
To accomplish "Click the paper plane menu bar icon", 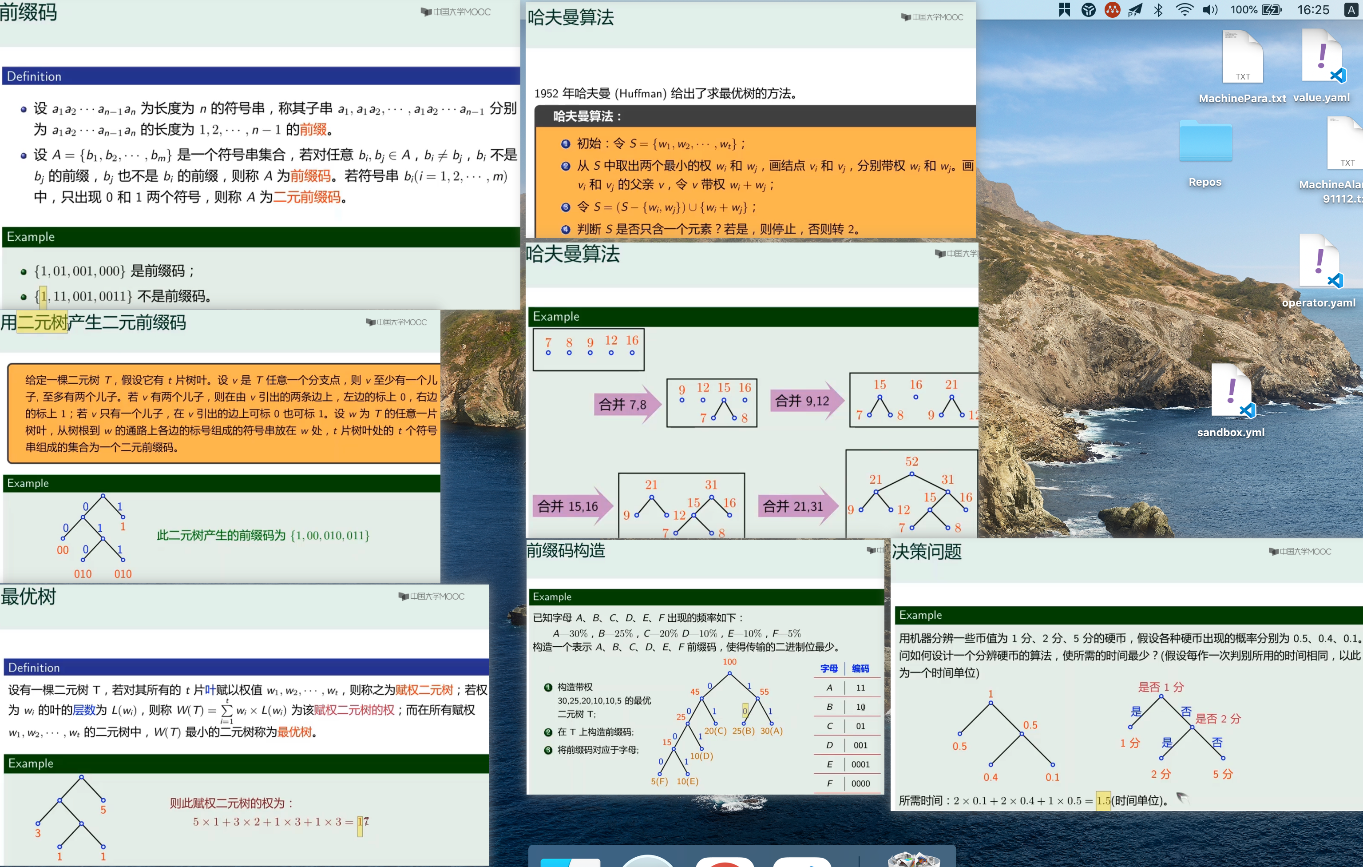I will click(x=1134, y=10).
